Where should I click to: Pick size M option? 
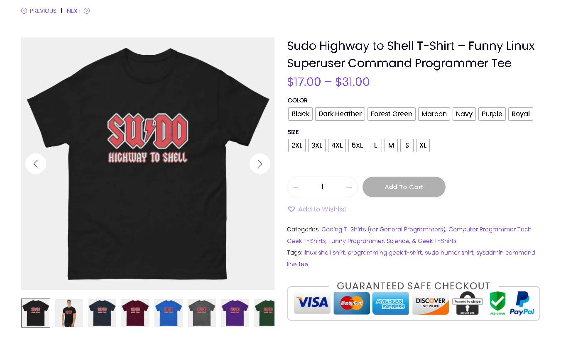tap(391, 146)
